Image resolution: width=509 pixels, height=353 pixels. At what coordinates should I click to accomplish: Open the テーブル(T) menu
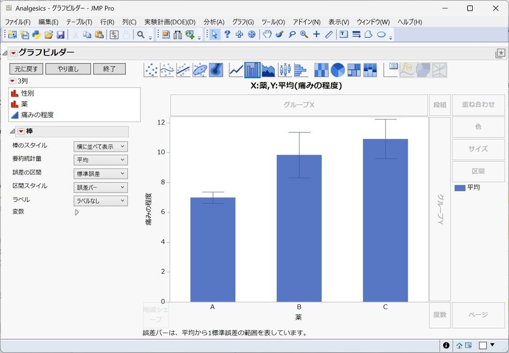point(79,22)
